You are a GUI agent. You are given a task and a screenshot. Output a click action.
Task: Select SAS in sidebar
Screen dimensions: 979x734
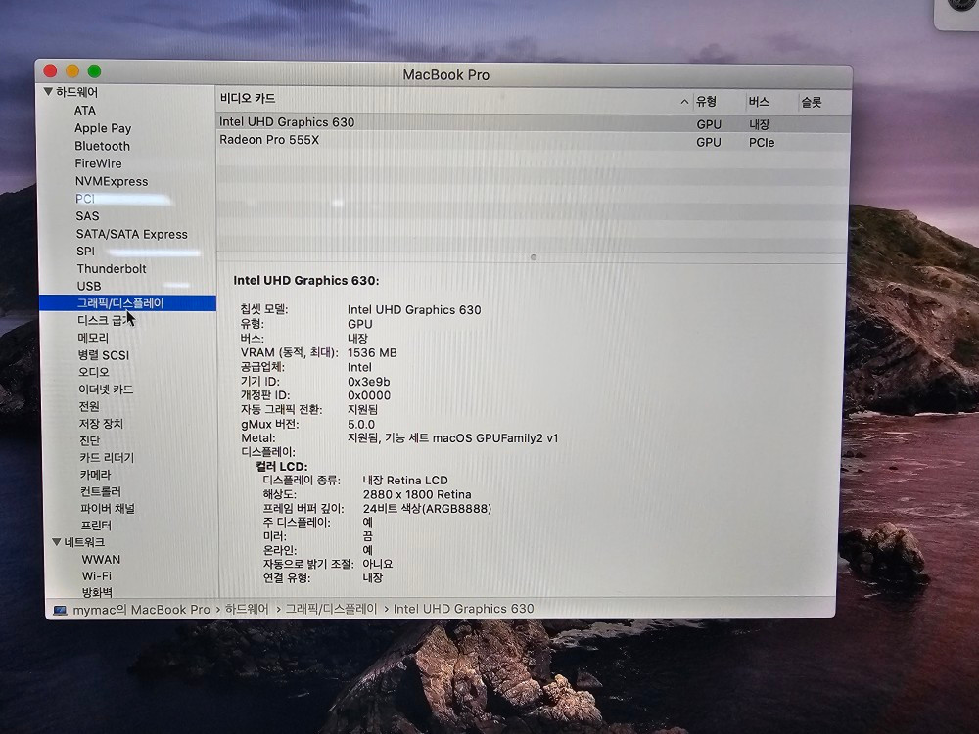click(x=87, y=216)
